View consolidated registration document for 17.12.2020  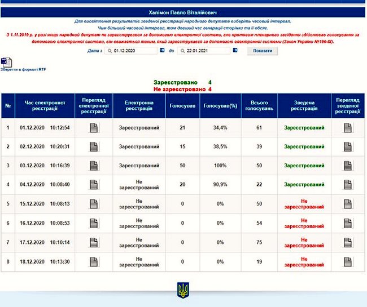(348, 243)
